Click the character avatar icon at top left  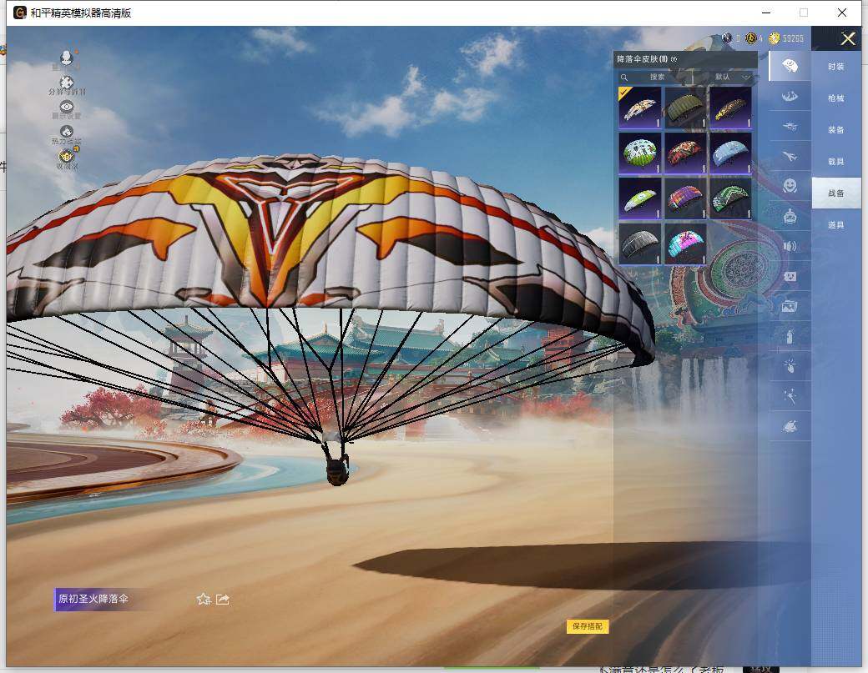(x=67, y=58)
